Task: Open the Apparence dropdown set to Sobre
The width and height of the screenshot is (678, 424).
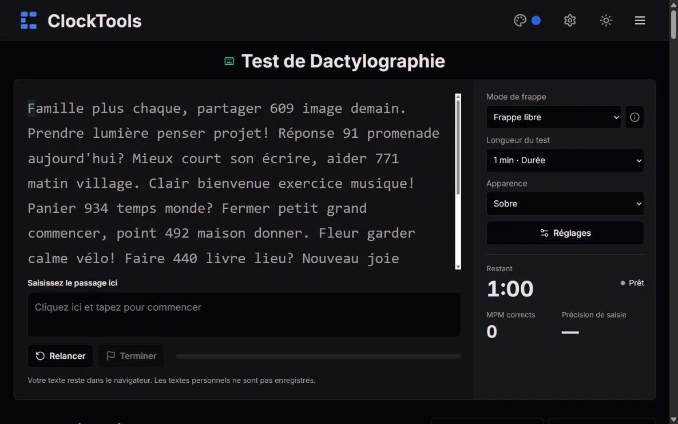Action: tap(565, 204)
